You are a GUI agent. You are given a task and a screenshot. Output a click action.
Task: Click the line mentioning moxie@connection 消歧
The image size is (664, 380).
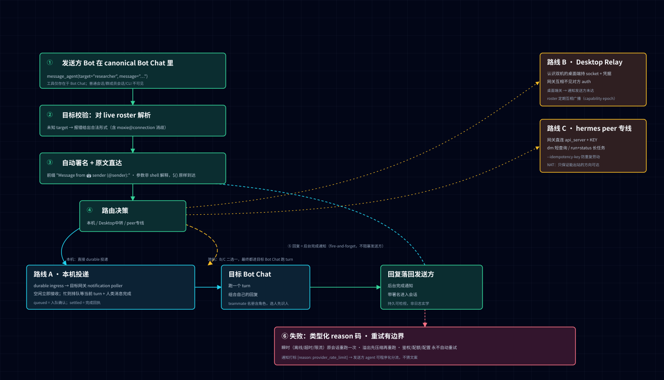click(106, 128)
